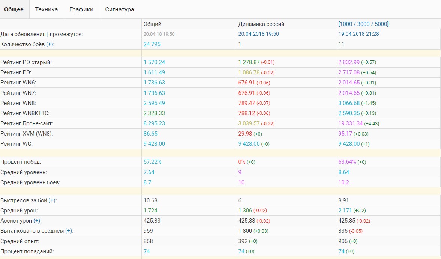The width and height of the screenshot is (441, 259).
Task: Open the Графики tab
Action: coord(81,9)
